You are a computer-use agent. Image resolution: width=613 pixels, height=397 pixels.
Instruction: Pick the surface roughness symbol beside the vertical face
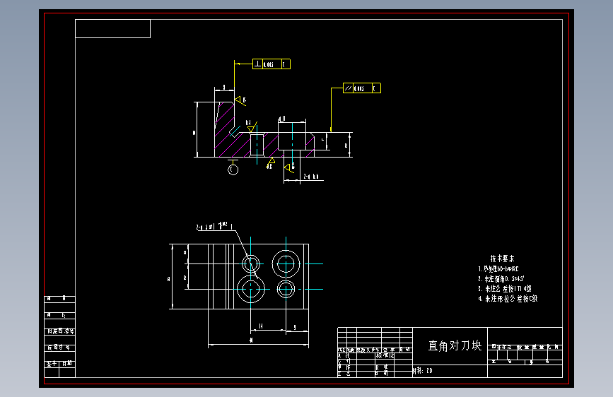click(240, 100)
